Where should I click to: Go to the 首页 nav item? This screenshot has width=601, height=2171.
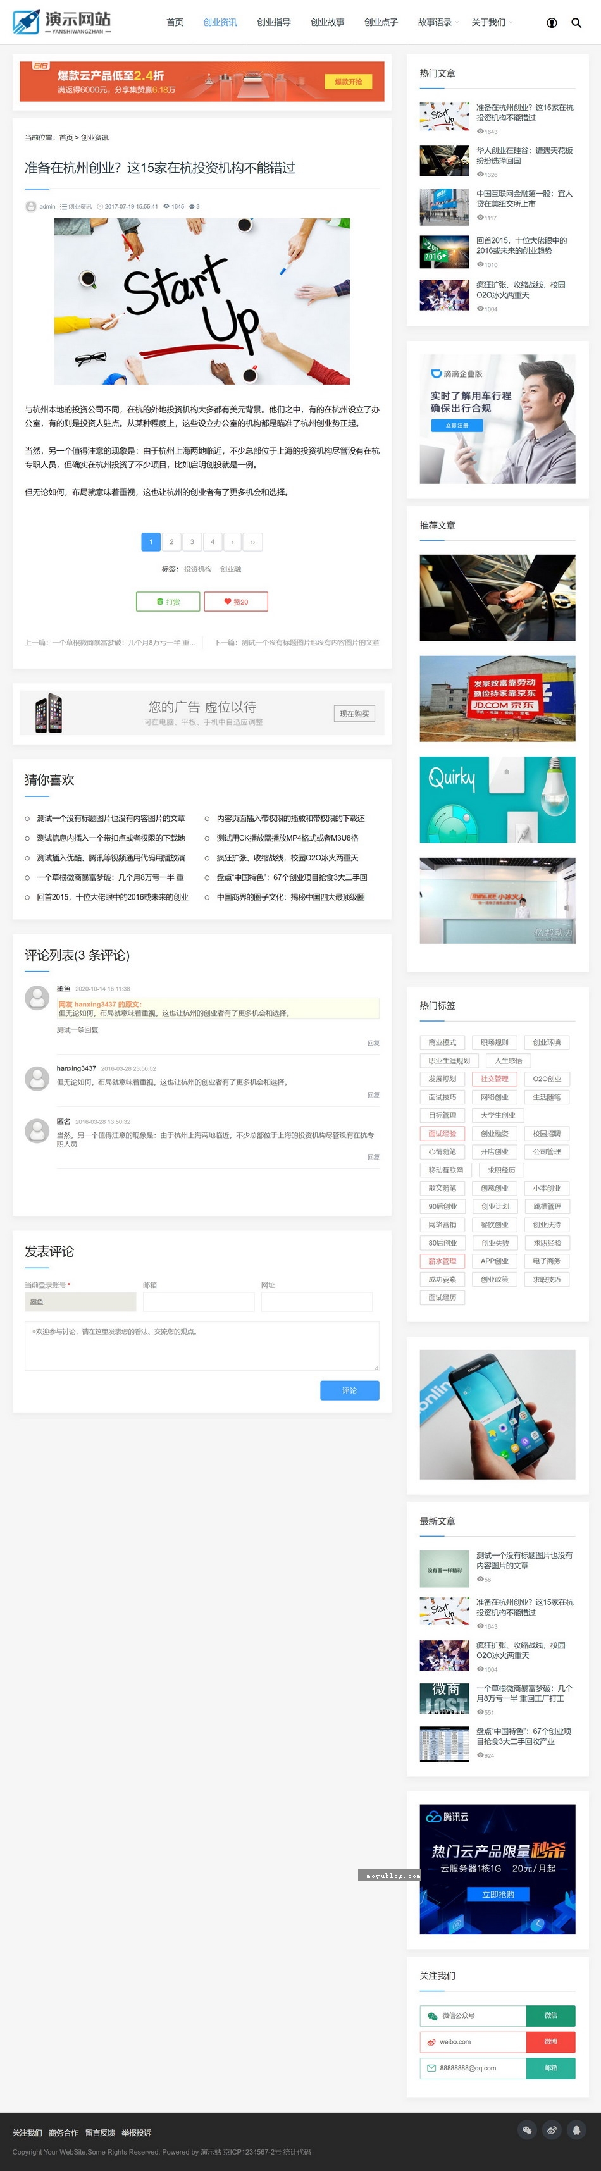point(175,23)
